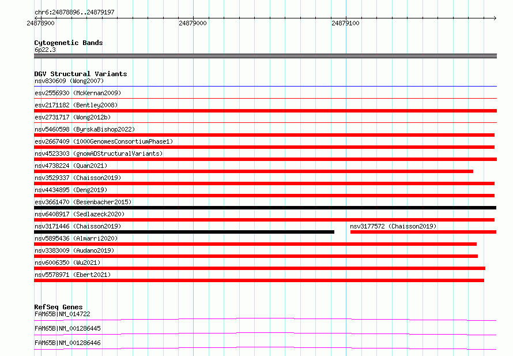This screenshot has height=356, width=513.
Task: Click the chr6:24878896..24879197 region label
Action: (x=74, y=12)
